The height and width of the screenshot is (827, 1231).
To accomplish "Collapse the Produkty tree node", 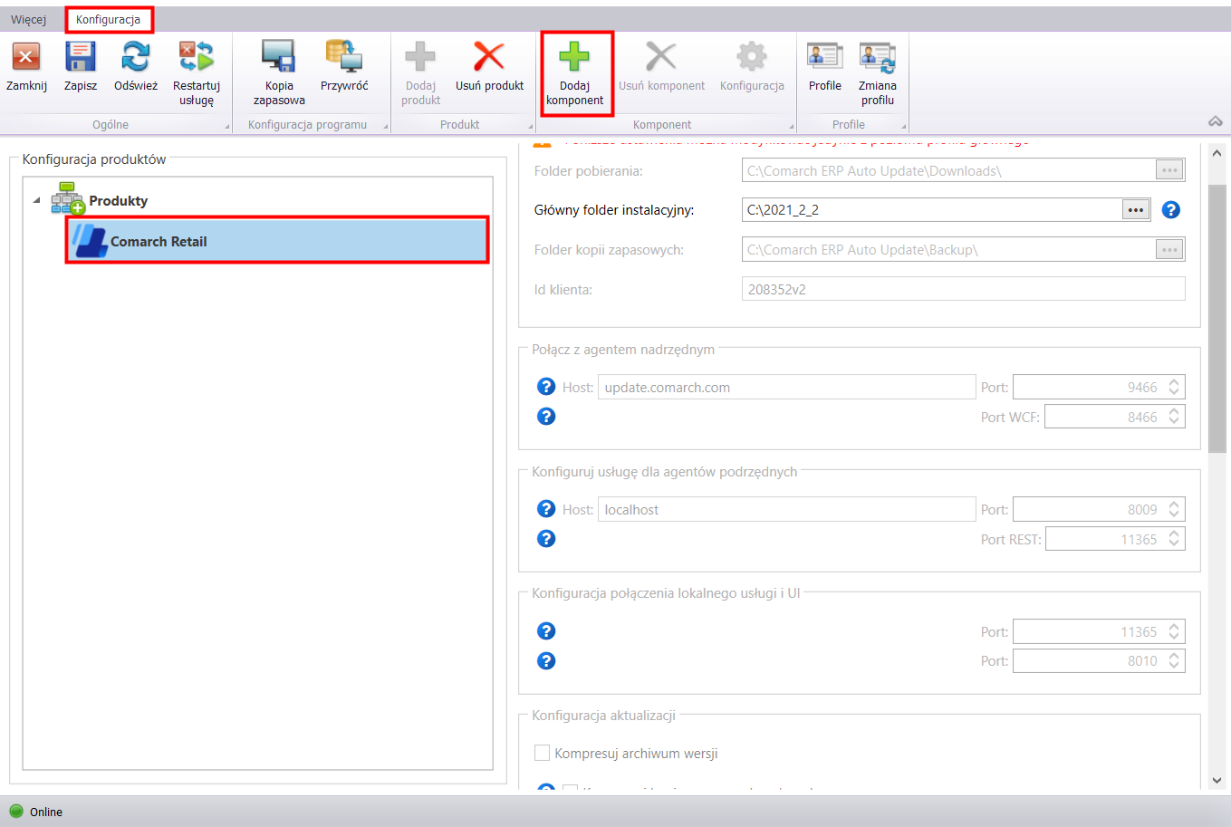I will point(37,200).
